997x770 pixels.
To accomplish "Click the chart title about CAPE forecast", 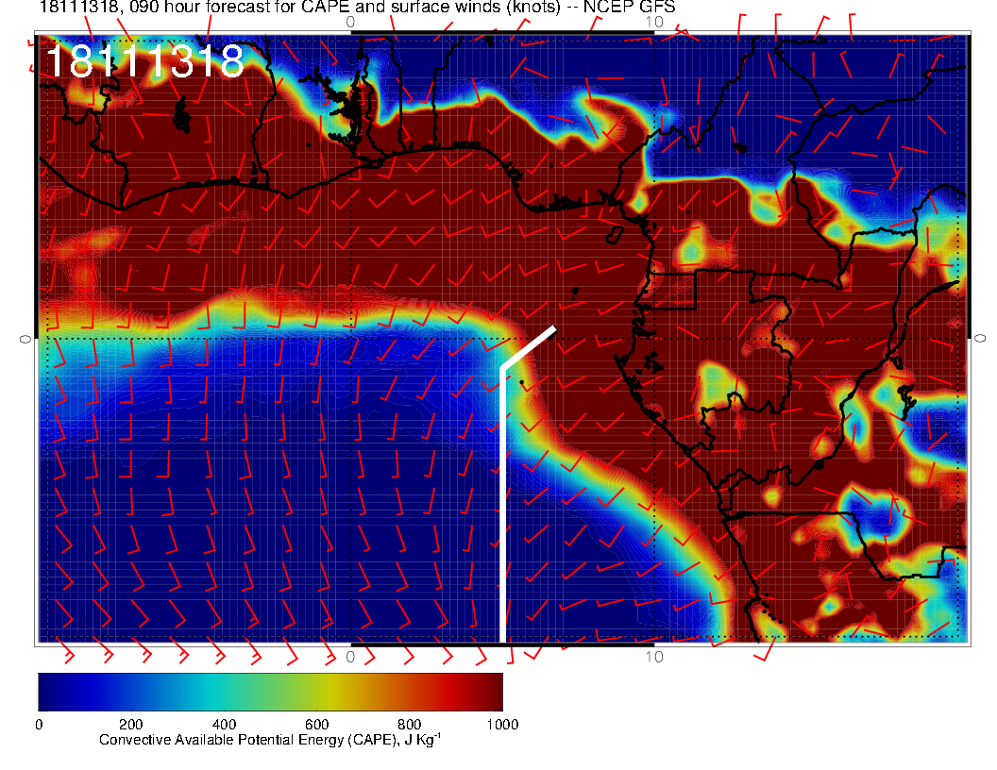I will (x=357, y=8).
